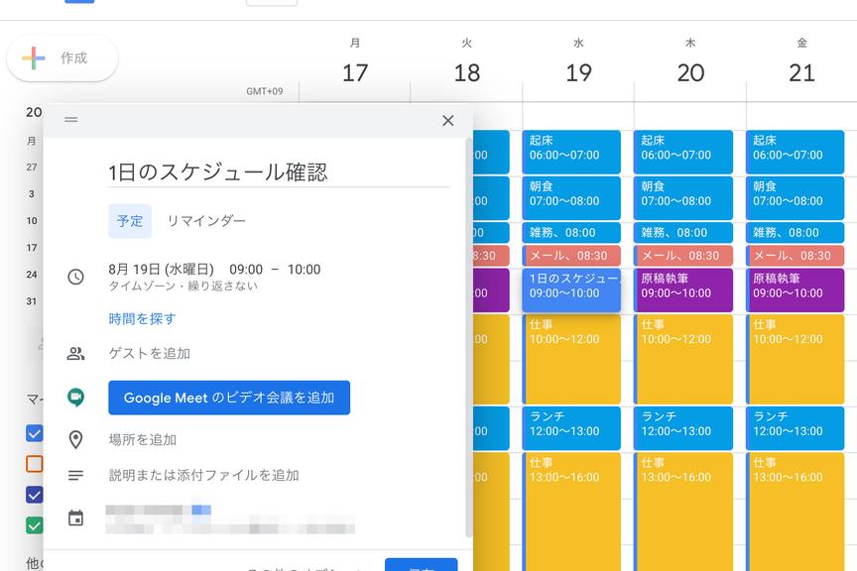This screenshot has width=857, height=571.
Task: Open Wednesday 1日のスケジュー 09:00~10:00 event
Action: (x=571, y=290)
